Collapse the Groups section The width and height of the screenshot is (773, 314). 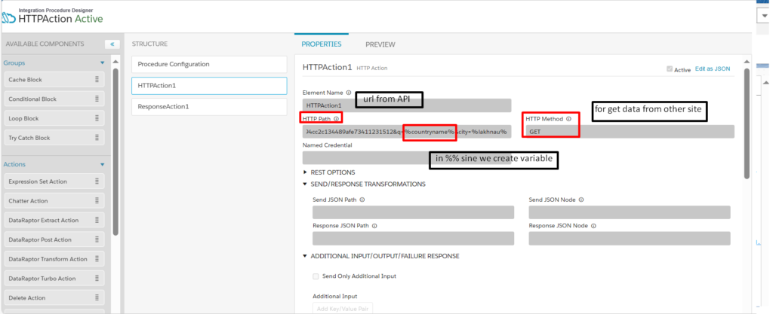pos(103,63)
